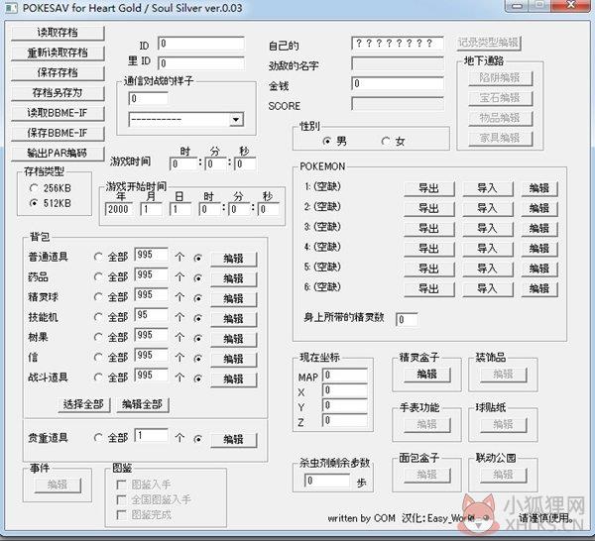Export Pokemon slot 1 with 导出
Screen dimensions: 595x541
429,188
